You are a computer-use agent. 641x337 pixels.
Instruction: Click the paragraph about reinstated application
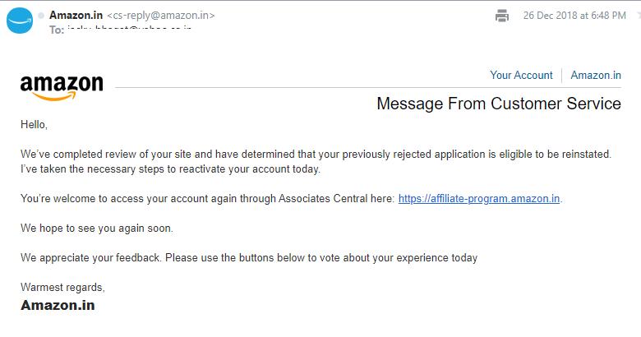click(x=316, y=162)
